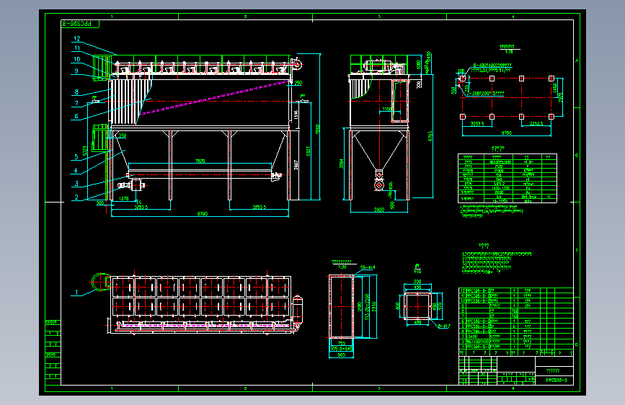Select the 2820 width dimension in side view
The width and height of the screenshot is (625, 405).
(x=379, y=210)
